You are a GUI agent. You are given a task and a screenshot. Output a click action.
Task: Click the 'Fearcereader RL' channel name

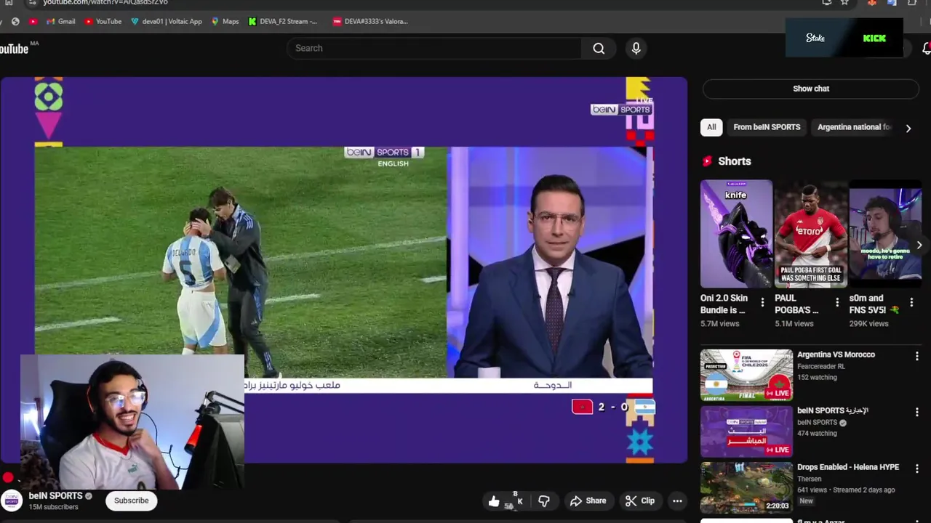click(821, 367)
